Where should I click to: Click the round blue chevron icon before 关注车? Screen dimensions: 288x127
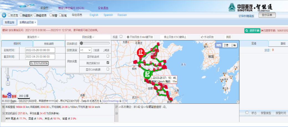(4, 15)
